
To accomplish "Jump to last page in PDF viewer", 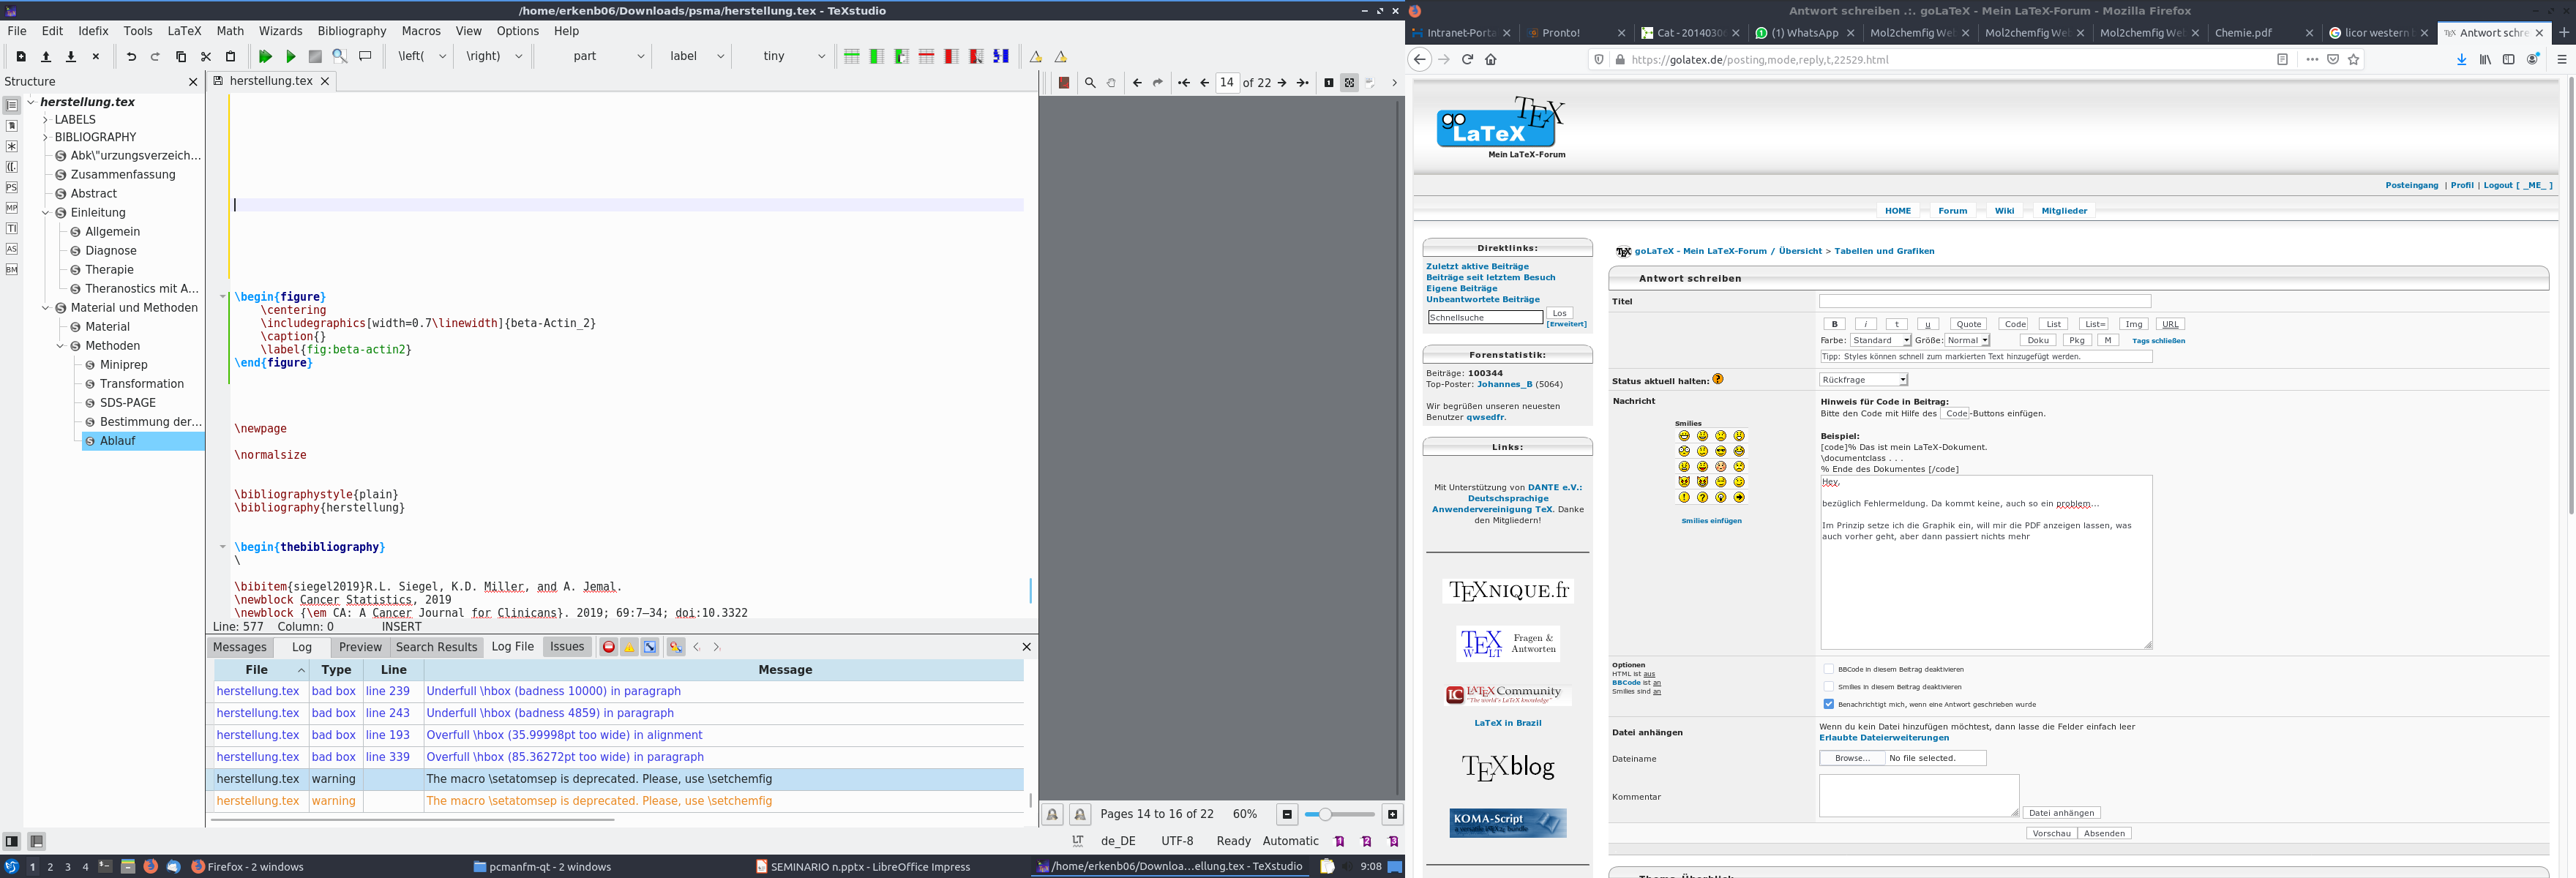I will [x=1302, y=83].
